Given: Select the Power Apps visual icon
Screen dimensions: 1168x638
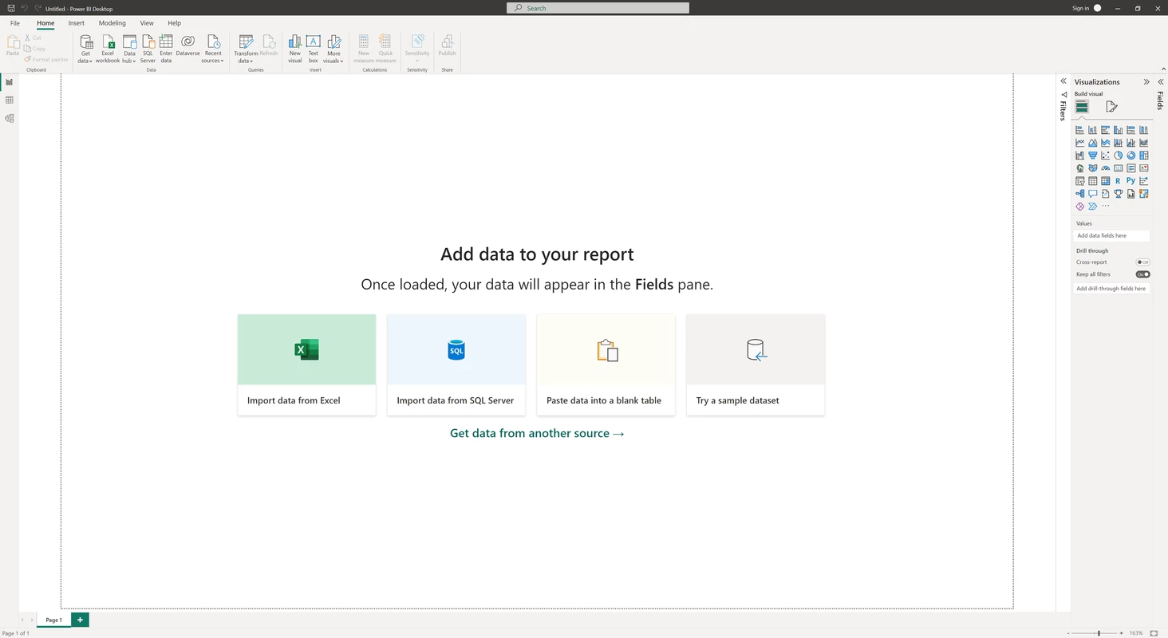Looking at the screenshot, I should [1079, 207].
